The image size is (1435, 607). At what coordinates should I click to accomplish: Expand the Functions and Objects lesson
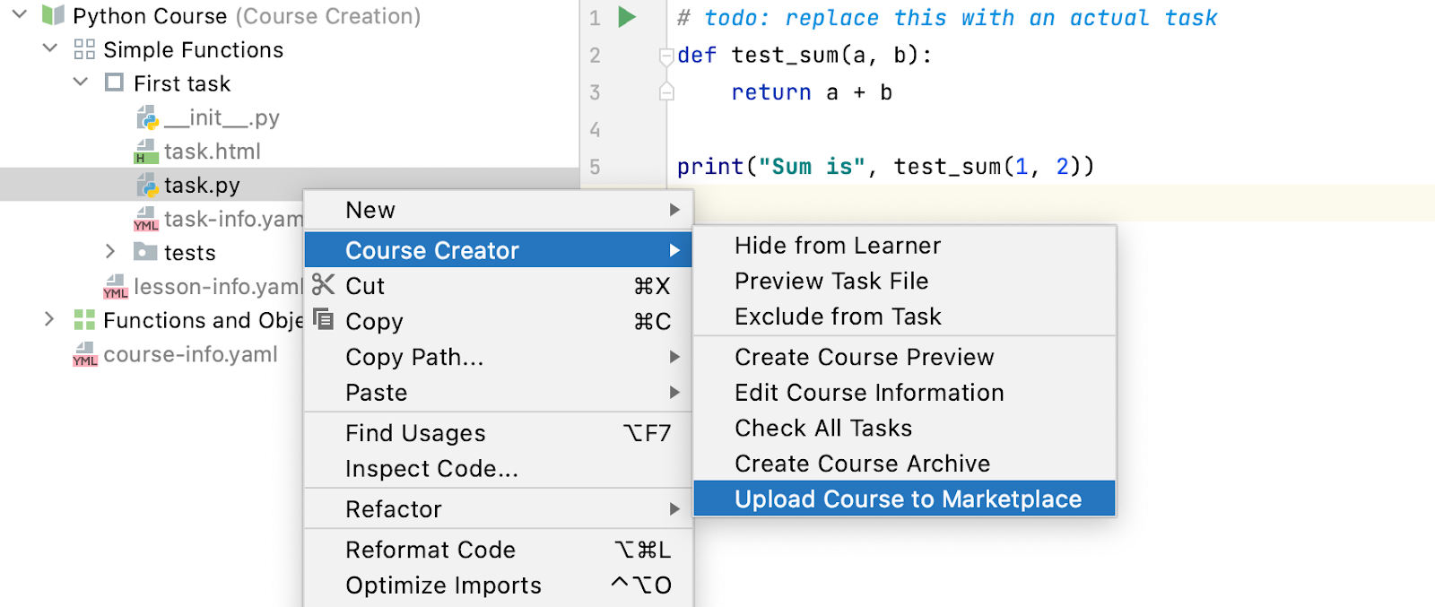point(50,319)
